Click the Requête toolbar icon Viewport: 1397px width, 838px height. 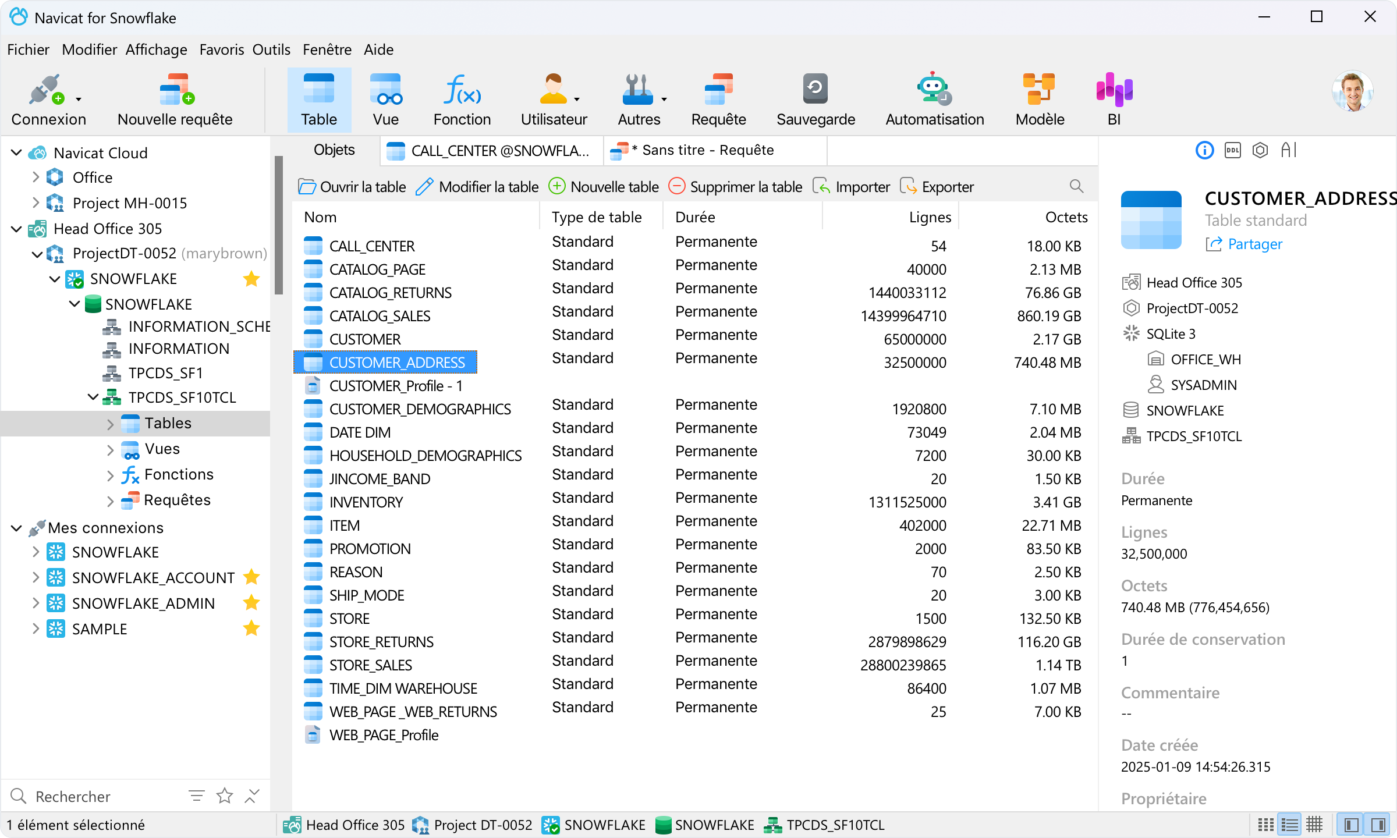[x=718, y=100]
